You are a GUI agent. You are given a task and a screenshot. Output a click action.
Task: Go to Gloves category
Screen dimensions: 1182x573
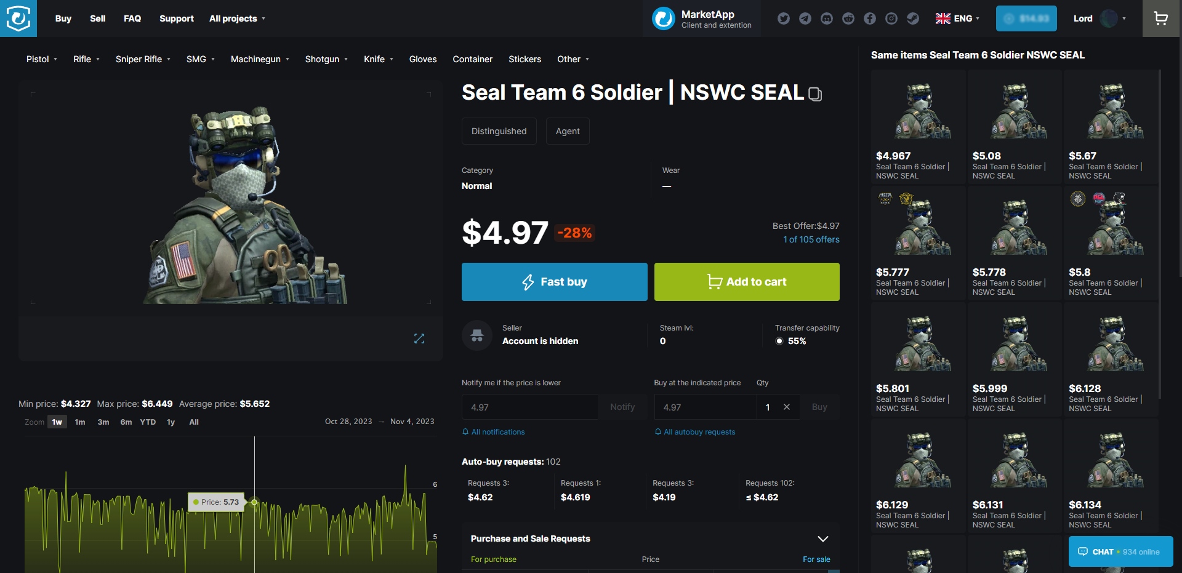423,59
